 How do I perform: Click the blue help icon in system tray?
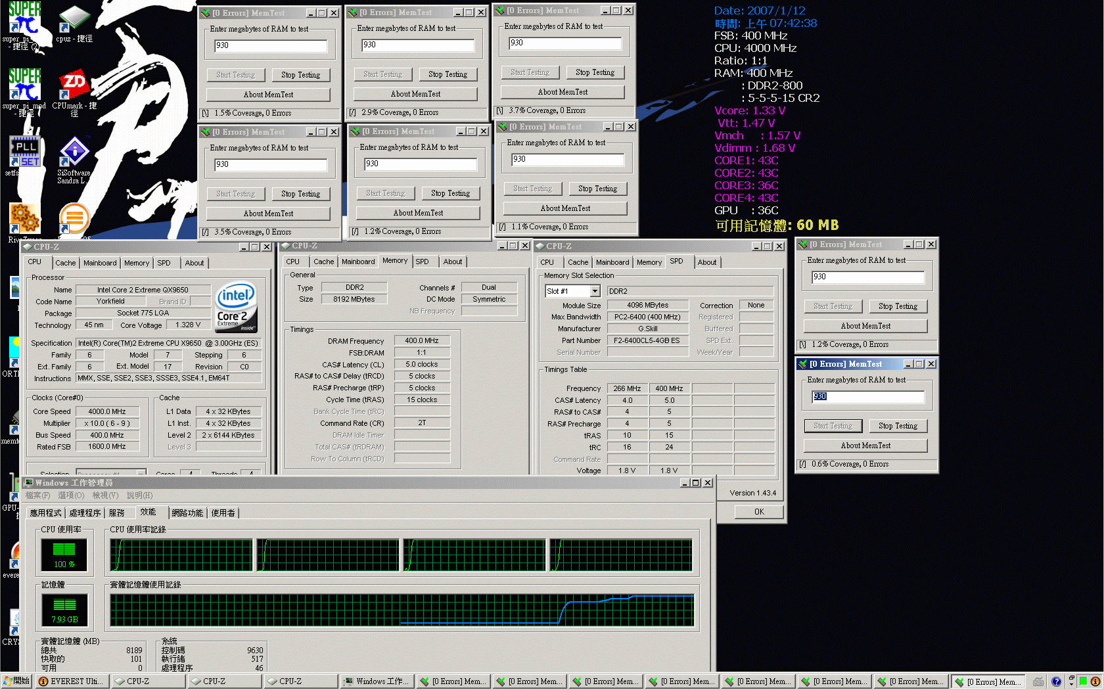(x=1056, y=681)
